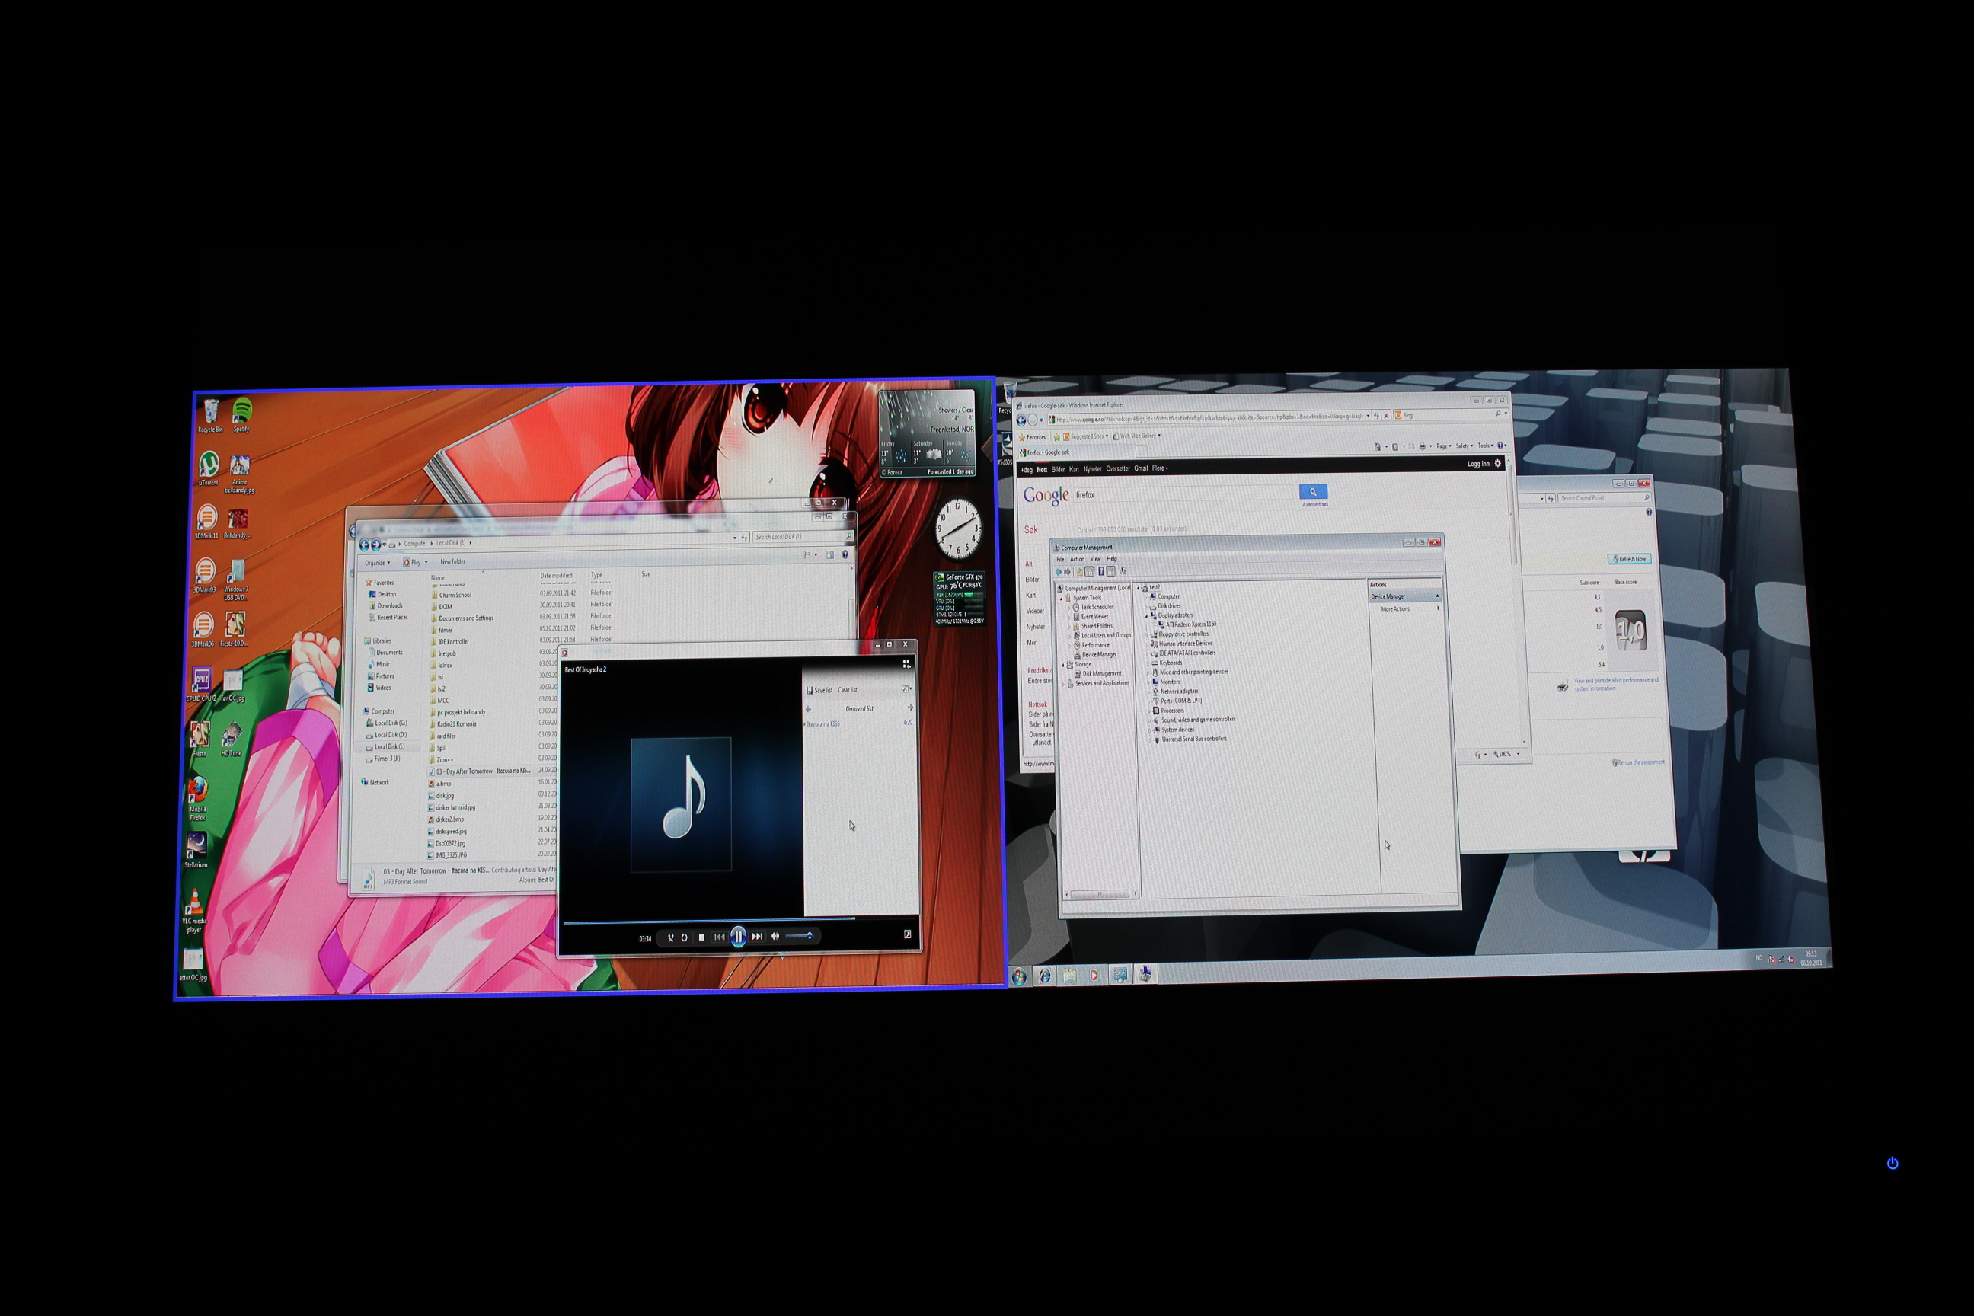Open the Spotify desktop icon
1974x1316 pixels.
[241, 414]
